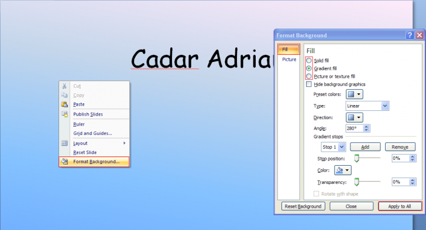Click the Paste clipboard icon
Image resolution: width=426 pixels, height=230 pixels.
64,104
